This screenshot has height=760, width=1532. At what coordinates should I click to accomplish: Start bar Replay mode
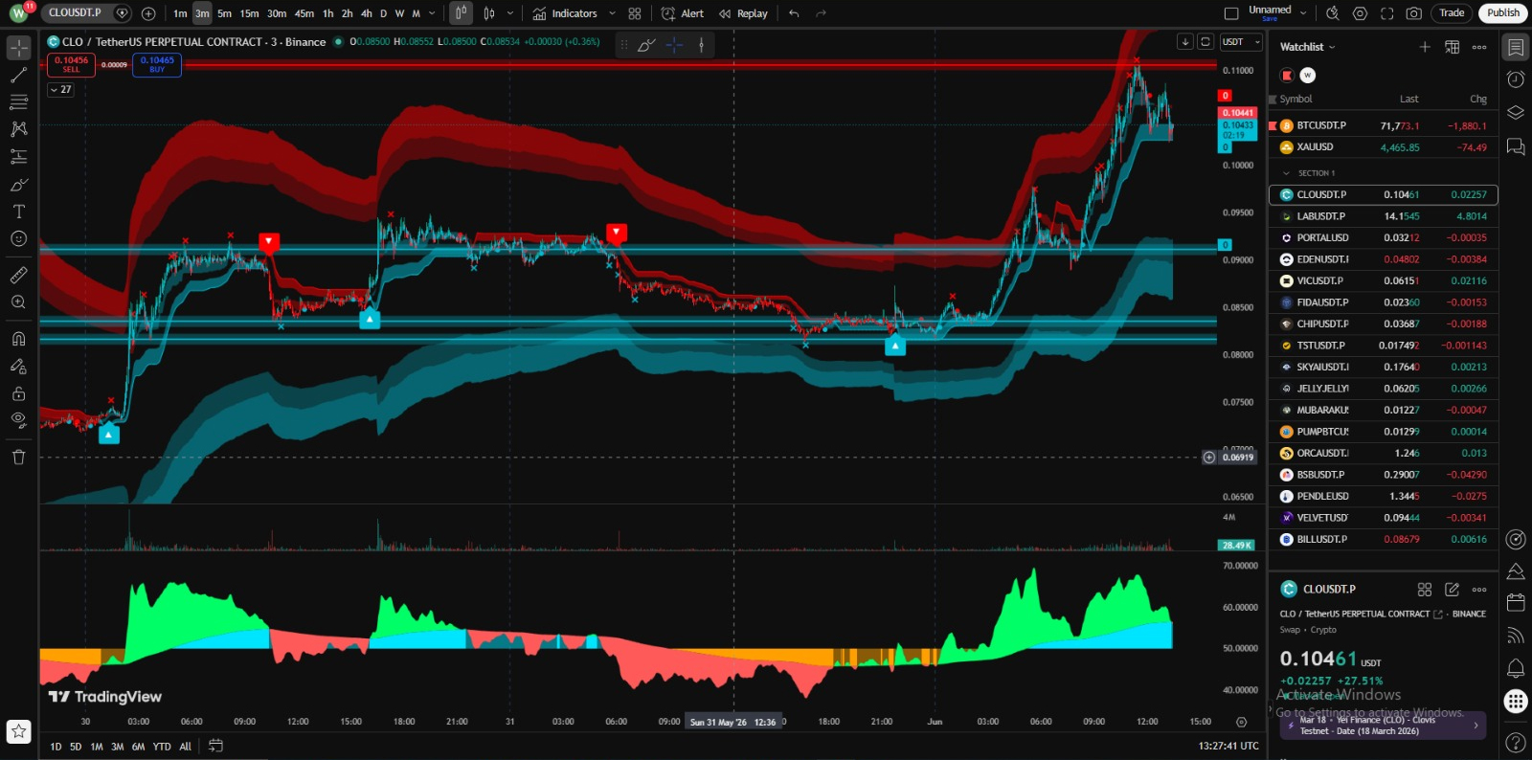743,13
